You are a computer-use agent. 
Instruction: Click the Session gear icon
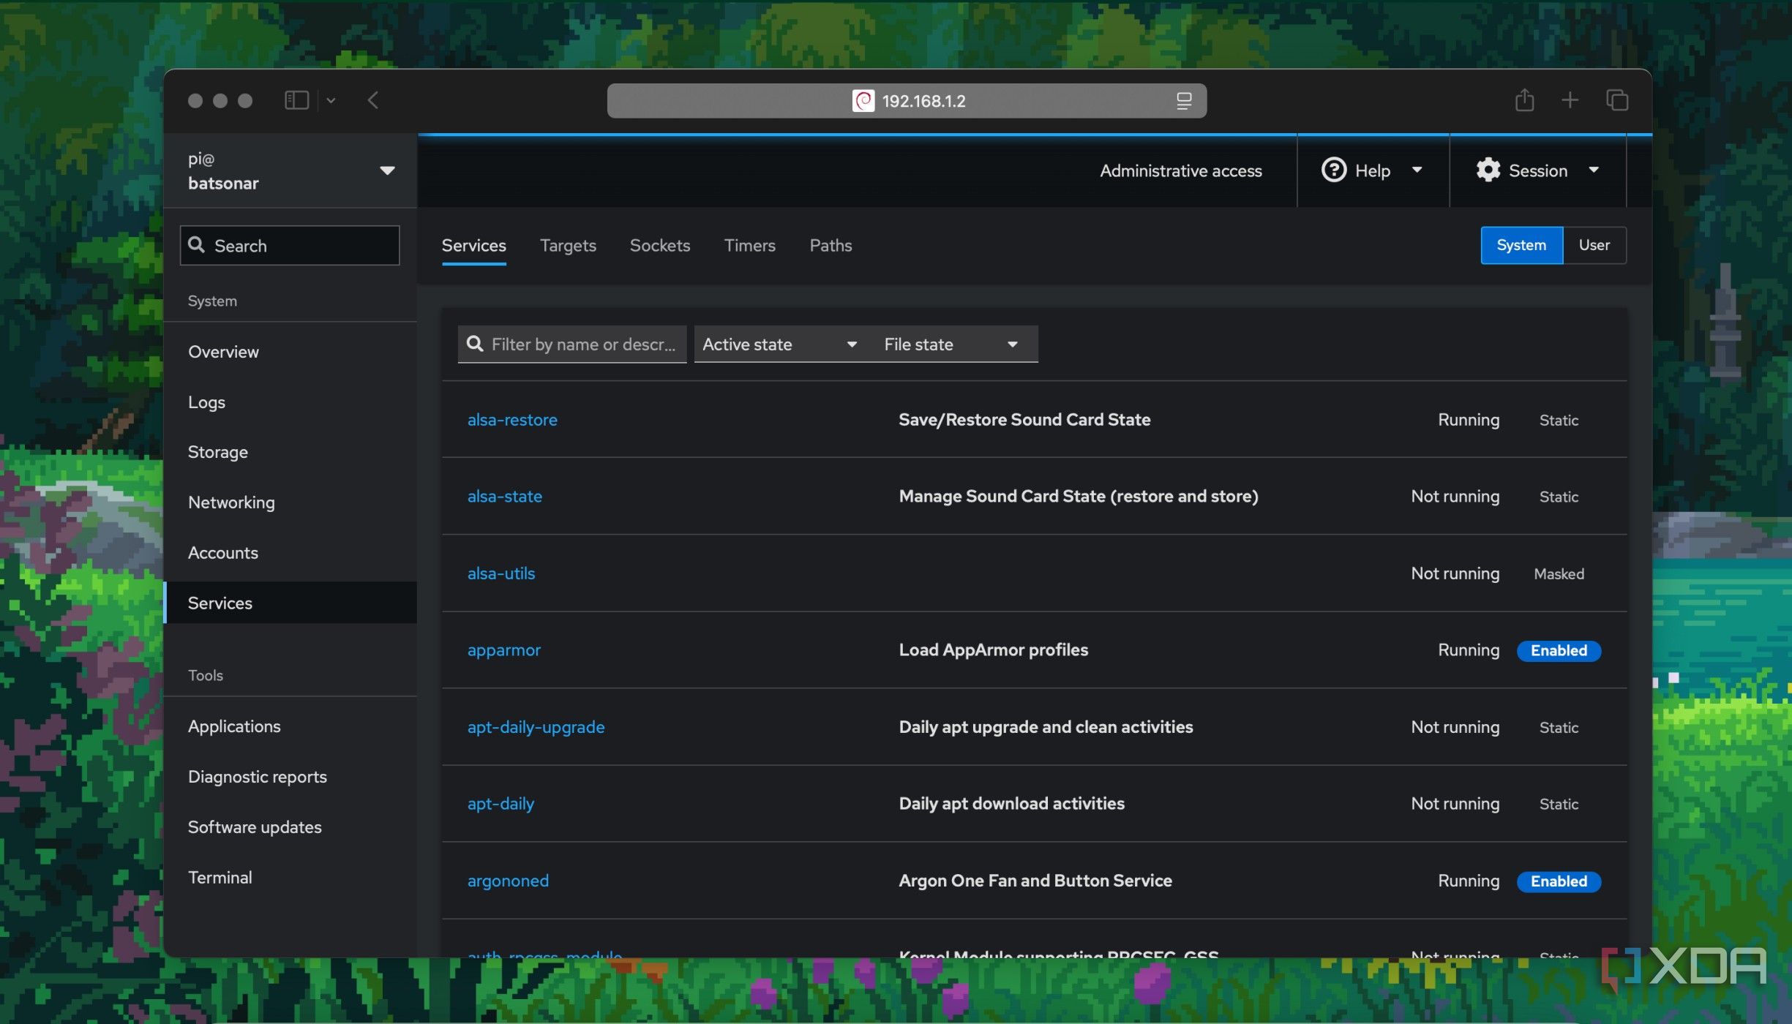tap(1488, 170)
